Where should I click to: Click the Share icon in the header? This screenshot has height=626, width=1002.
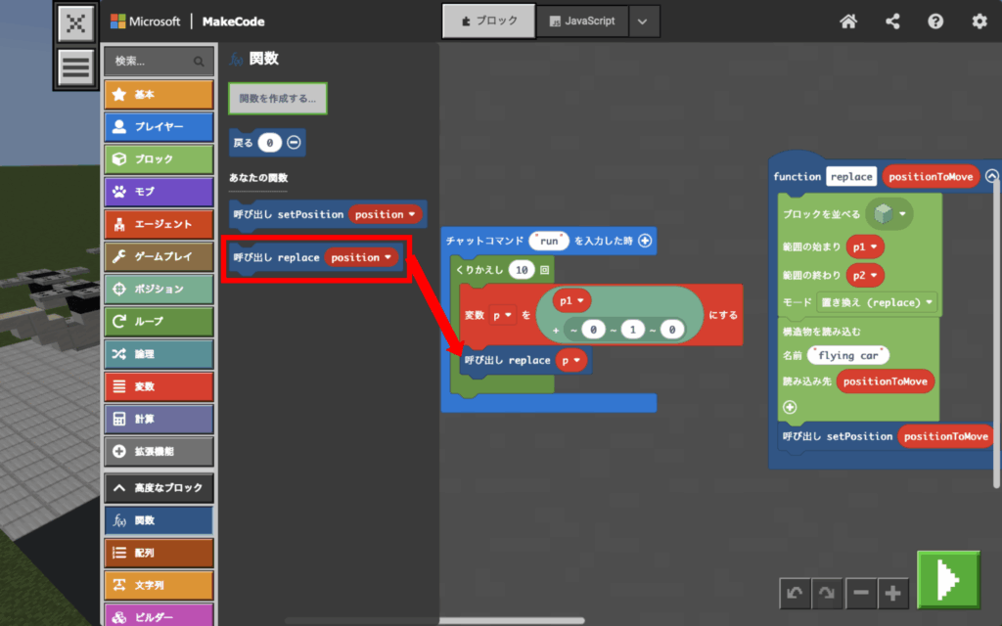coord(892,22)
